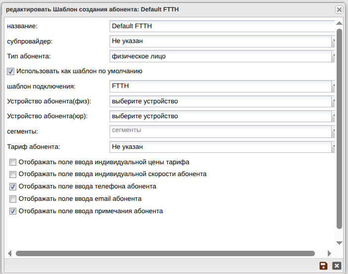Enable individual subscriber speed field checkbox
Screen dimensions: 348x274
point(13,174)
